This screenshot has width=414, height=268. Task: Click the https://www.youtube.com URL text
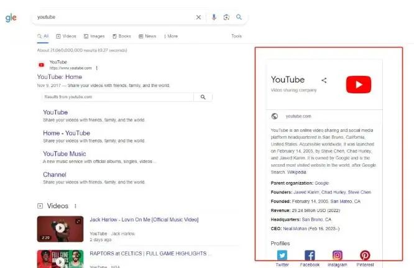click(70, 68)
